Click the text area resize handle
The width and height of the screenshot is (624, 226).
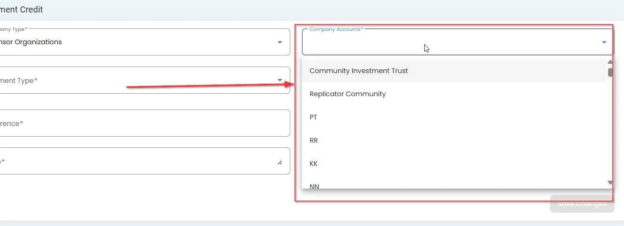pos(280,163)
